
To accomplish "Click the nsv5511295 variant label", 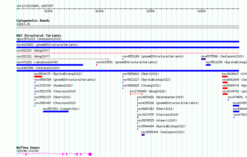I will tap(226, 62).
